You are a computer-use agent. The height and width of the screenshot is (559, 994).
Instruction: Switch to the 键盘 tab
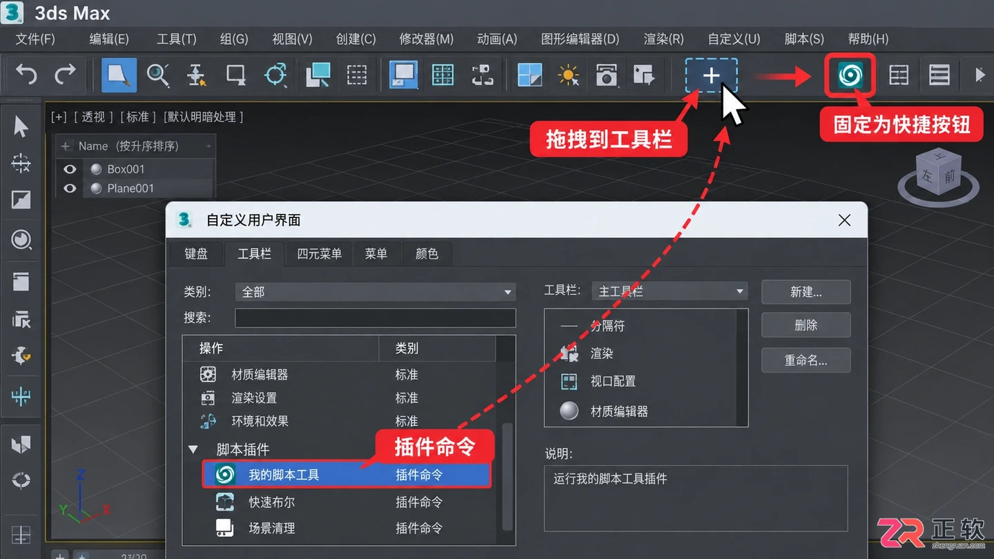(x=196, y=254)
